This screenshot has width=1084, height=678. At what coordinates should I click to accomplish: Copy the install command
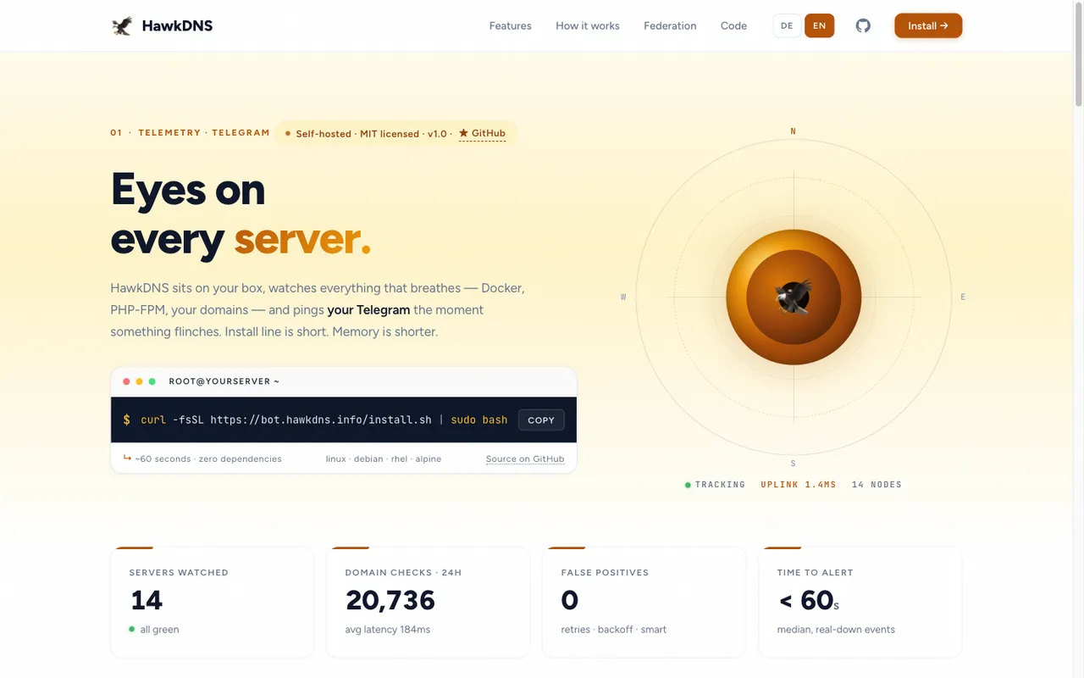[x=541, y=420]
